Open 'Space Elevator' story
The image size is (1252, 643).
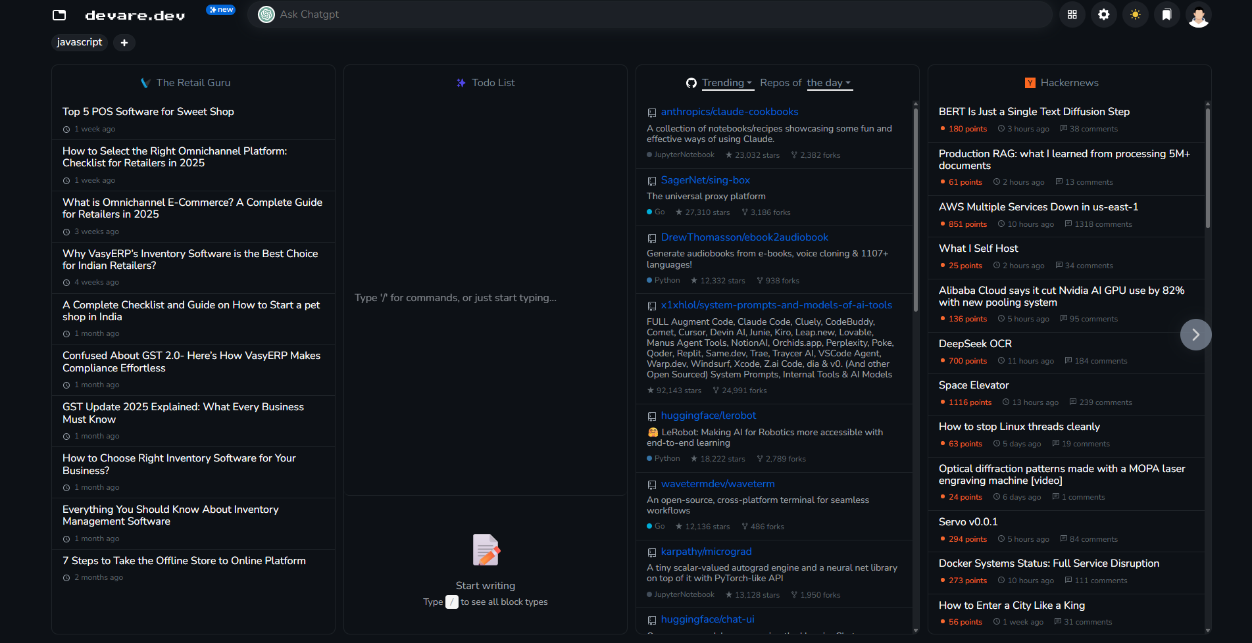click(974, 385)
